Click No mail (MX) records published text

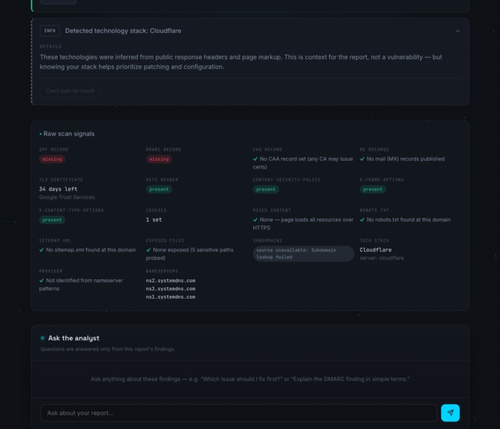405,159
